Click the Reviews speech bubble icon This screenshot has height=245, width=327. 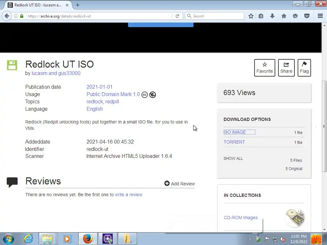(12, 182)
